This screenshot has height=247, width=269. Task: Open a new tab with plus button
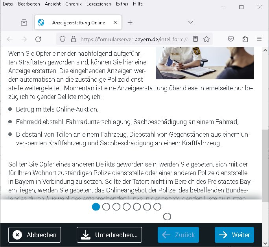[130, 23]
